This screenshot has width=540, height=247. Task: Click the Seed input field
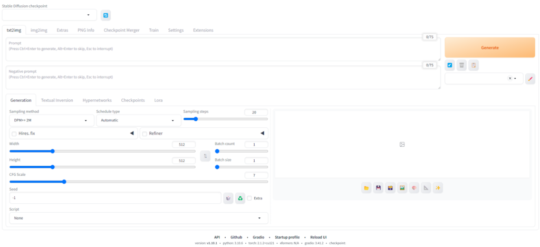(x=115, y=198)
